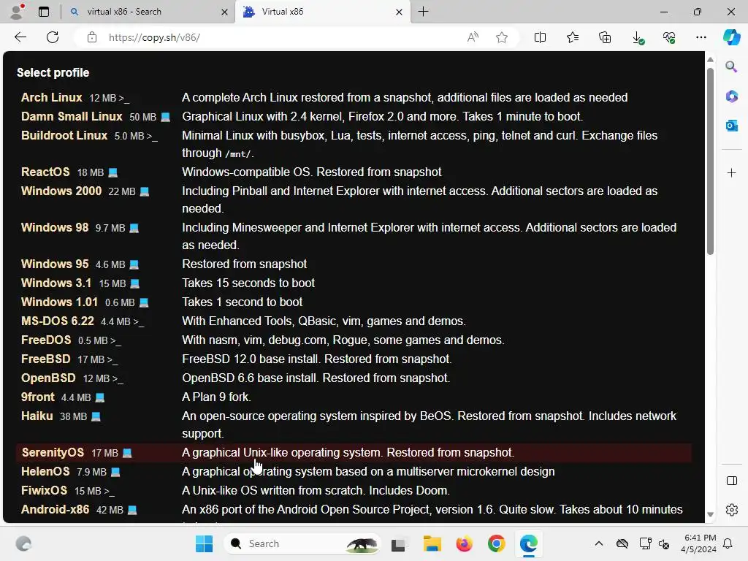
Task: Open the tab actions menu
Action: (x=44, y=12)
